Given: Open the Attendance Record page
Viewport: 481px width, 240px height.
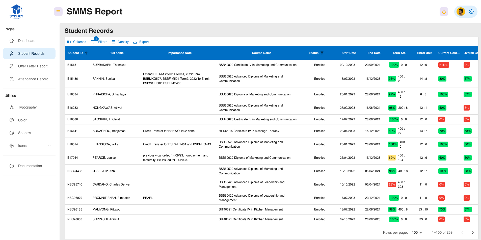Looking at the screenshot, I should tap(33, 79).
